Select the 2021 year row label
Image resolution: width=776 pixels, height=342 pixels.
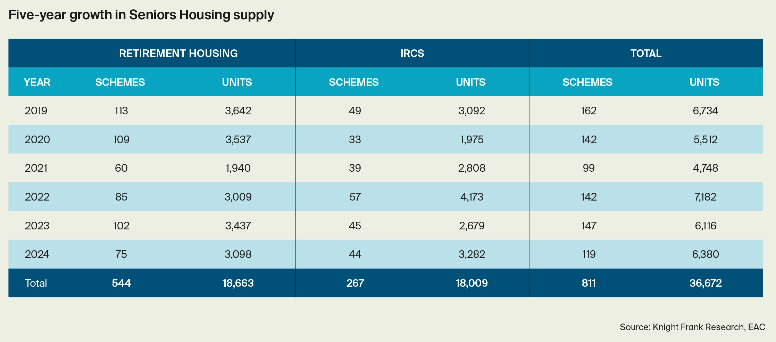(x=36, y=168)
